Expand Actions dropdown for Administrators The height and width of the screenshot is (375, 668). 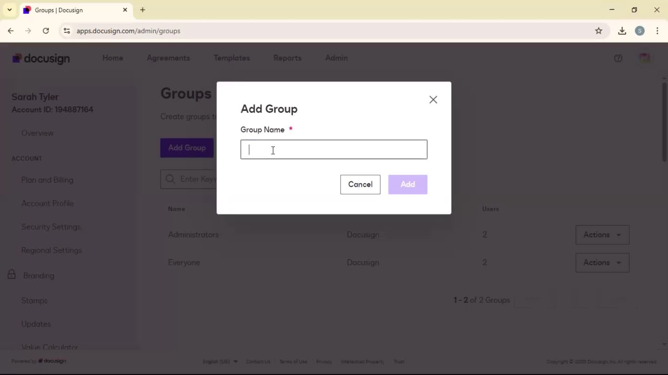602,235
